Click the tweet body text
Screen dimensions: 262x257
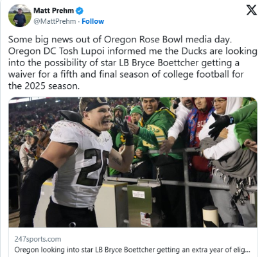coord(133,63)
